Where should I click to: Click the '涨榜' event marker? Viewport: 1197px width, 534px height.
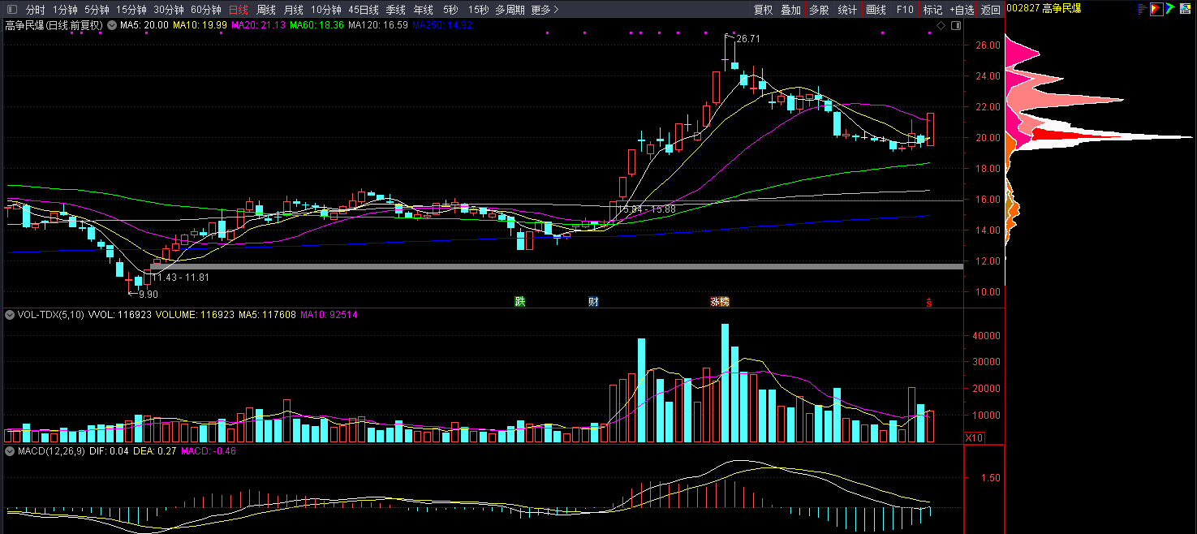click(x=720, y=302)
